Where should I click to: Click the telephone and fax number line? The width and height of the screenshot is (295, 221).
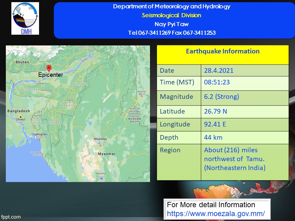pyautogui.click(x=172, y=33)
